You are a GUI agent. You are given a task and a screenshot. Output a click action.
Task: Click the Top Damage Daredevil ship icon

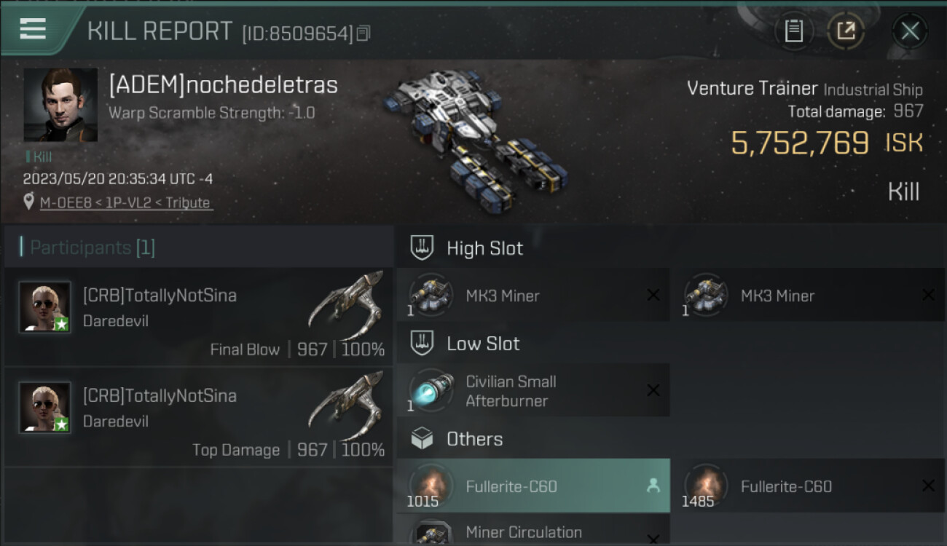pos(346,404)
